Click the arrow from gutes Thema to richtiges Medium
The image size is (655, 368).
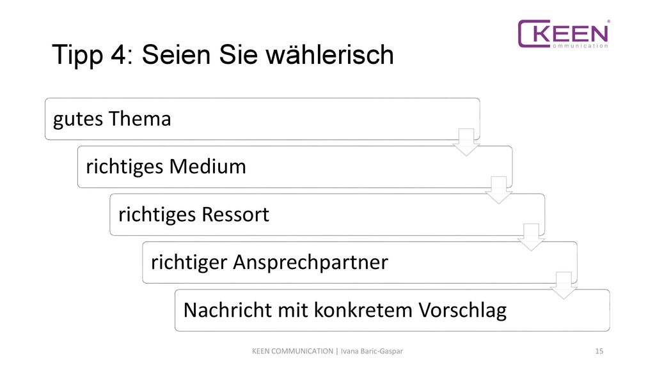coord(466,142)
